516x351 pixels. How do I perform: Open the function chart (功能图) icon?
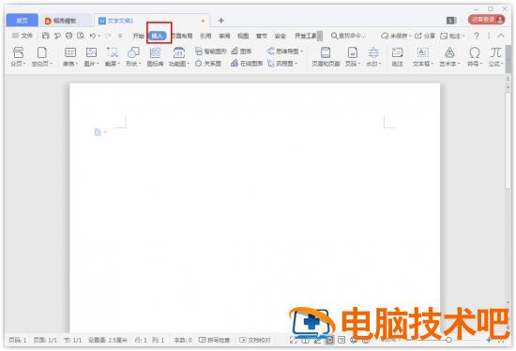(178, 52)
